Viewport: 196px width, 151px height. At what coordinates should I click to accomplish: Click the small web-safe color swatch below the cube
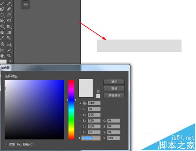coord(98,96)
